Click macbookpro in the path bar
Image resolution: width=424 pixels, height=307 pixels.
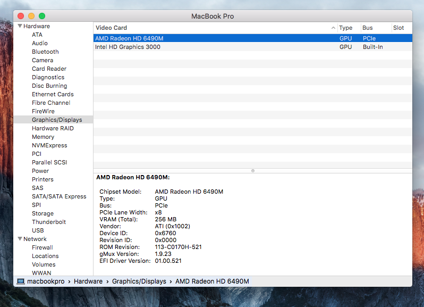pos(46,281)
